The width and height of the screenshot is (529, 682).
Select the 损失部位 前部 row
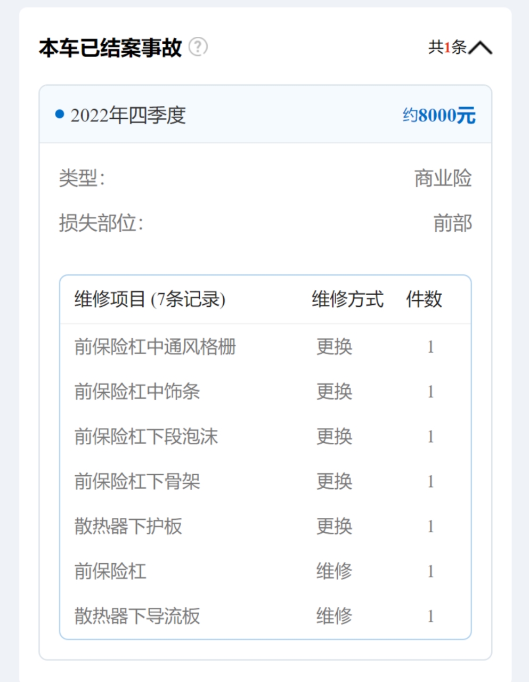click(x=265, y=223)
